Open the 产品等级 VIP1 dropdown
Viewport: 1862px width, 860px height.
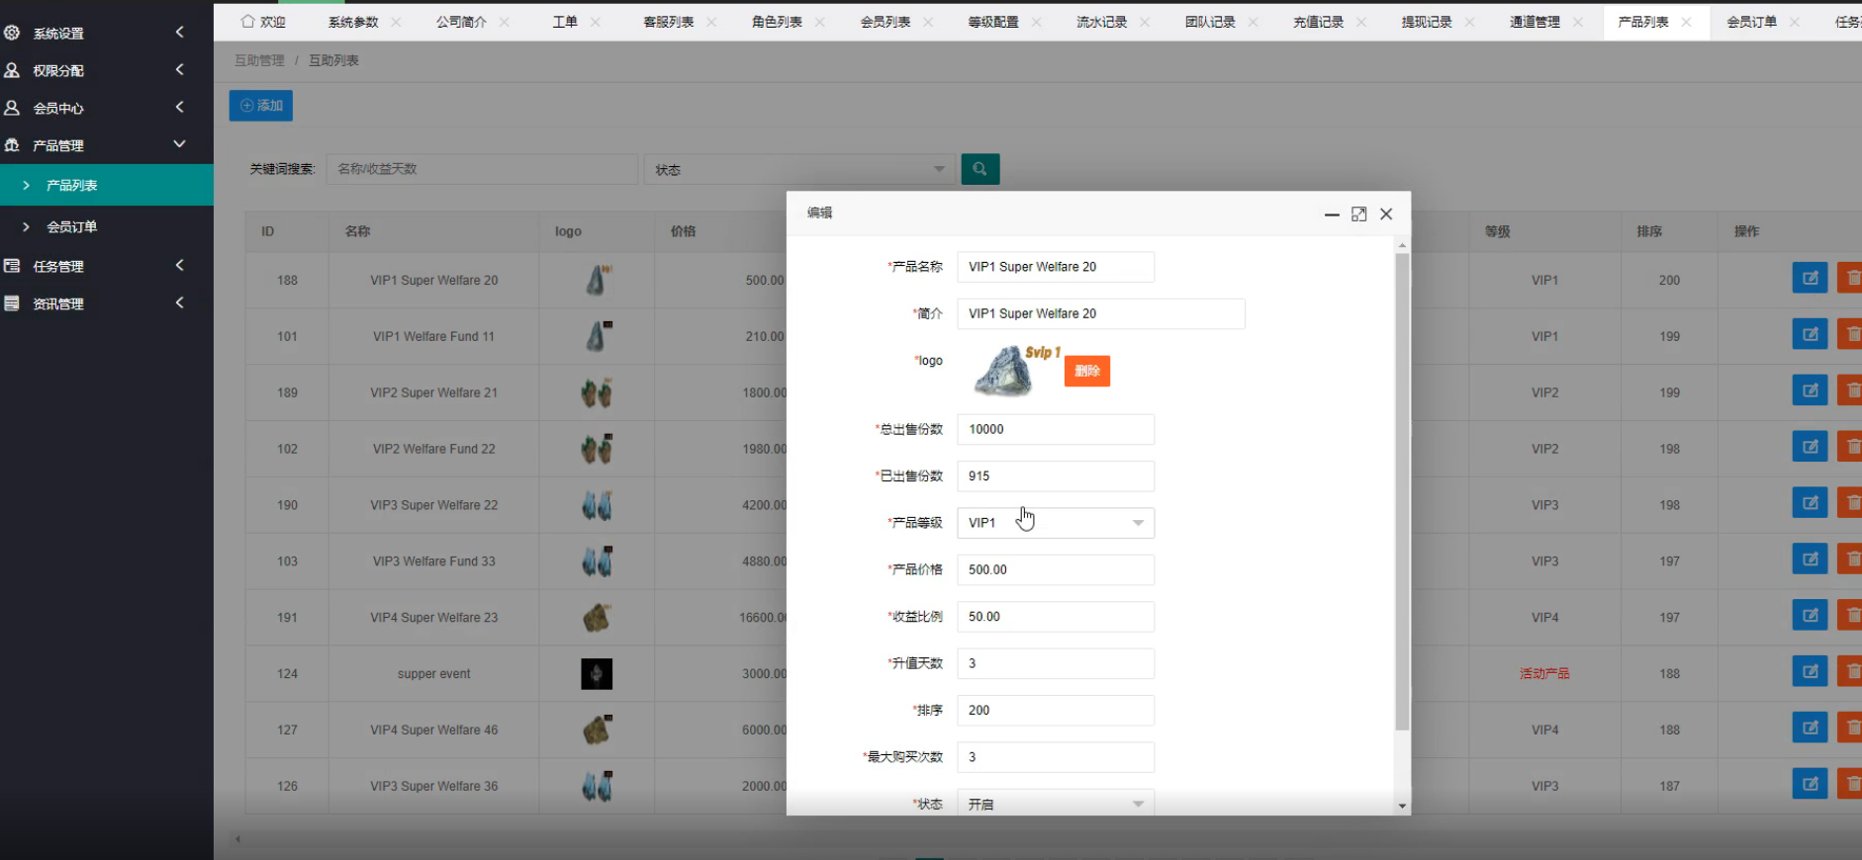[x=1055, y=523]
